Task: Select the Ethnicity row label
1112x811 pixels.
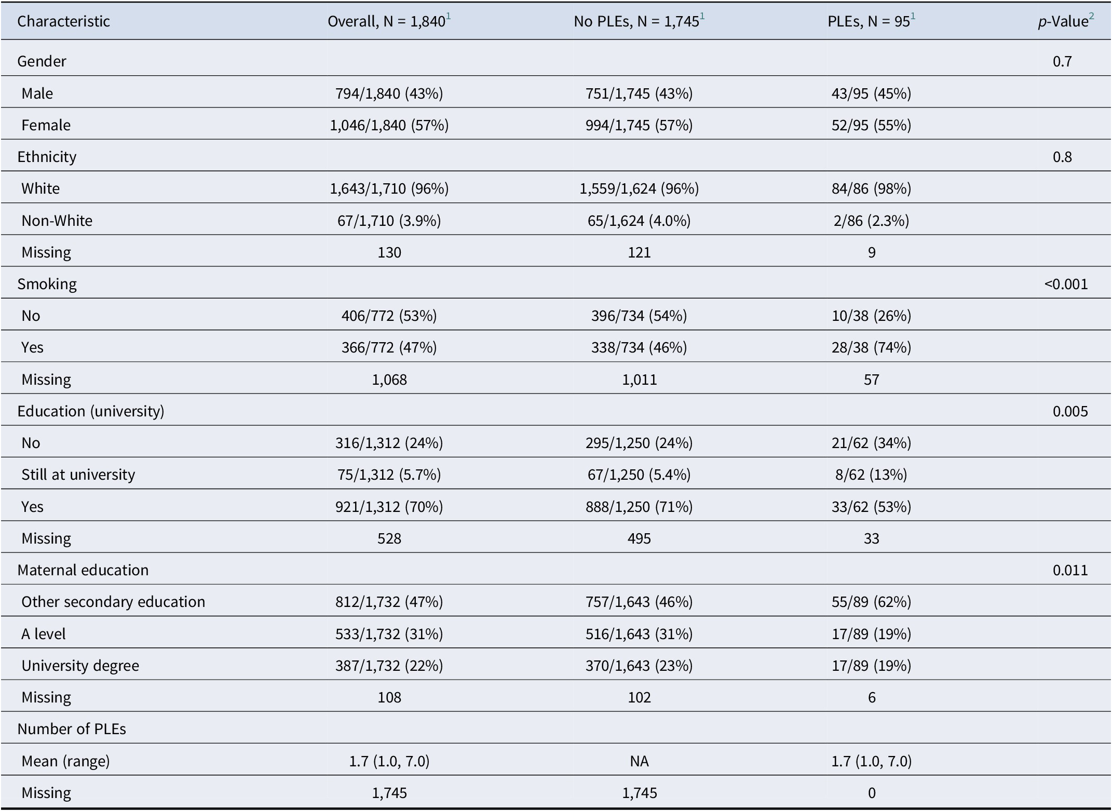Action: coord(47,157)
